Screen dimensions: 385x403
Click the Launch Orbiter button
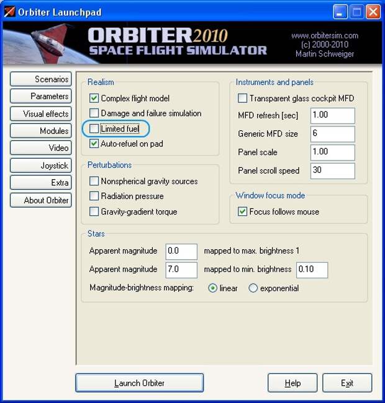[x=140, y=383]
